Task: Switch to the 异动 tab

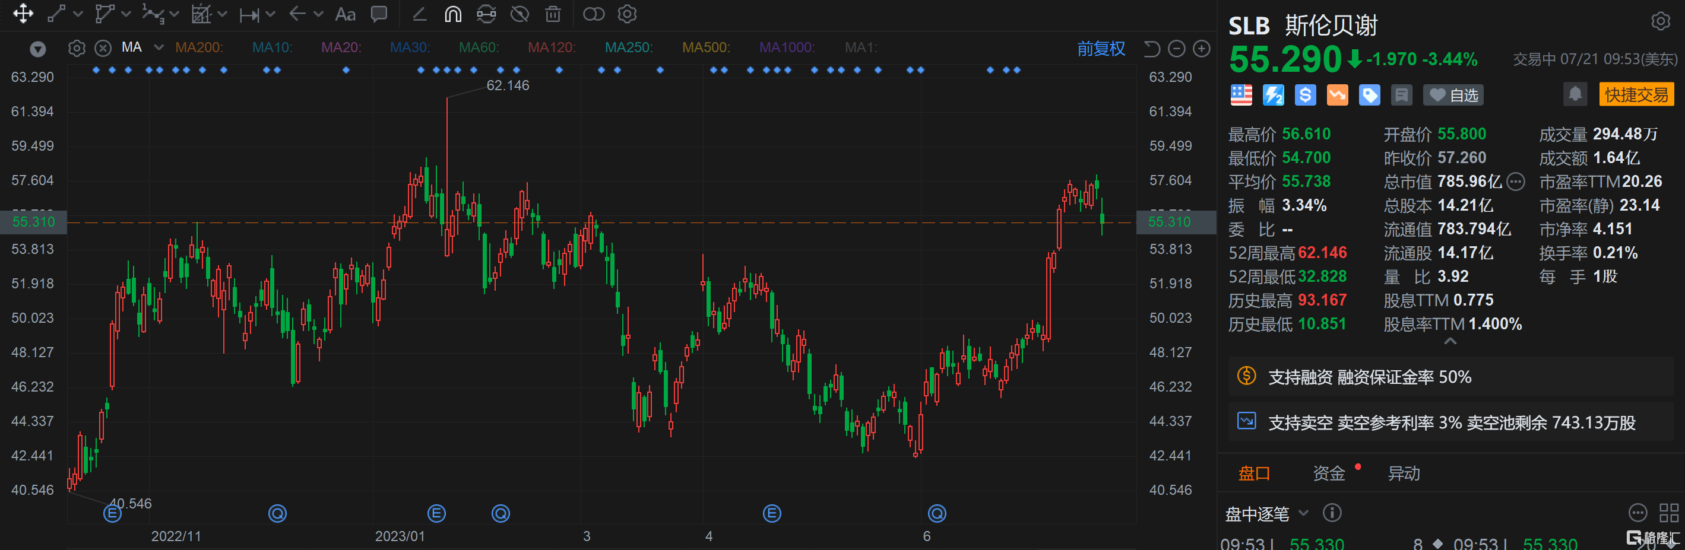Action: [1403, 473]
